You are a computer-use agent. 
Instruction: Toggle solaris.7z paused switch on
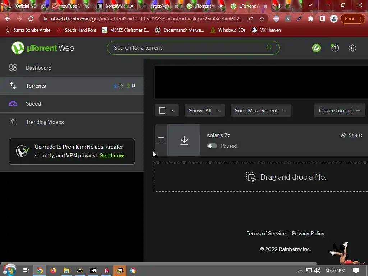[212, 146]
